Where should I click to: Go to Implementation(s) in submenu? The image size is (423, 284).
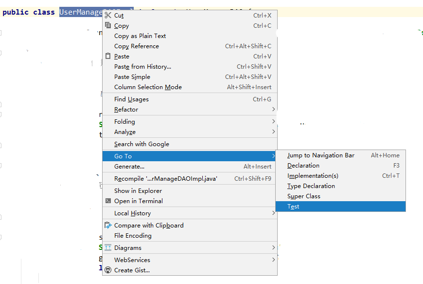340,176
